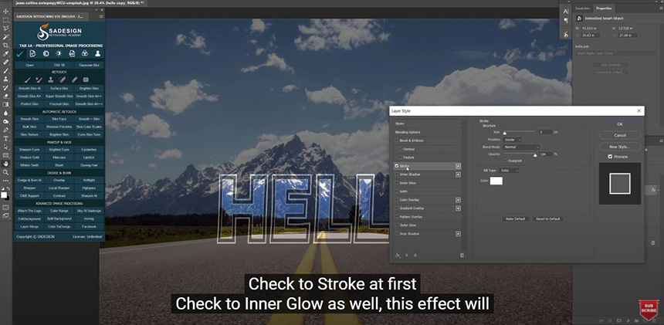
Task: Select the Lasso tool
Action: pyautogui.click(x=6, y=29)
